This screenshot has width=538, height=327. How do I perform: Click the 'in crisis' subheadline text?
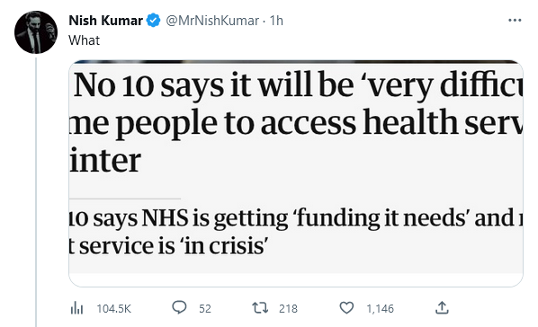point(224,246)
